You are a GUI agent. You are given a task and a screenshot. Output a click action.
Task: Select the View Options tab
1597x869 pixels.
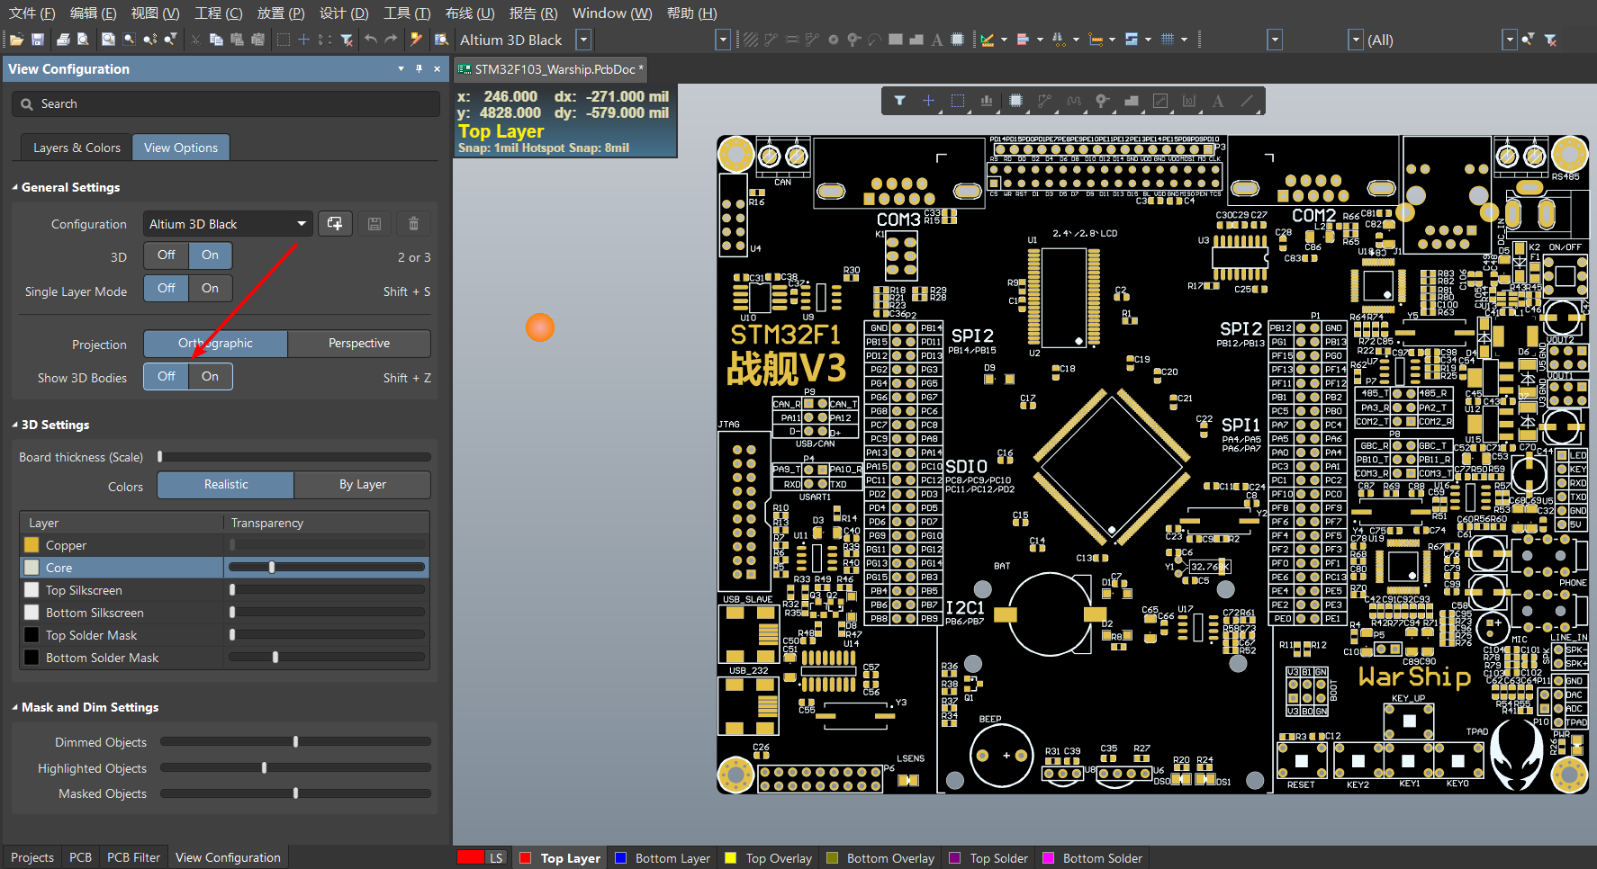pos(181,148)
